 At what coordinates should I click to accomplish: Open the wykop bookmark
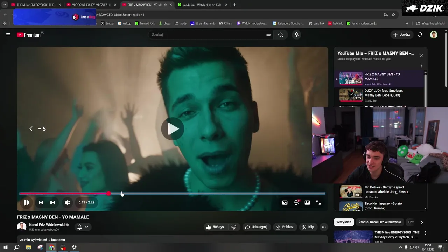[125, 23]
